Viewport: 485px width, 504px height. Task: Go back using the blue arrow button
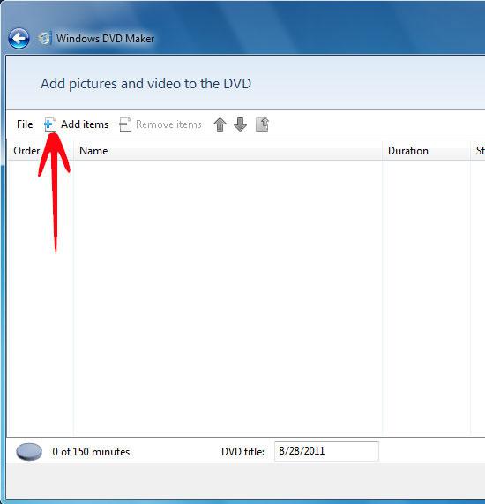point(19,39)
